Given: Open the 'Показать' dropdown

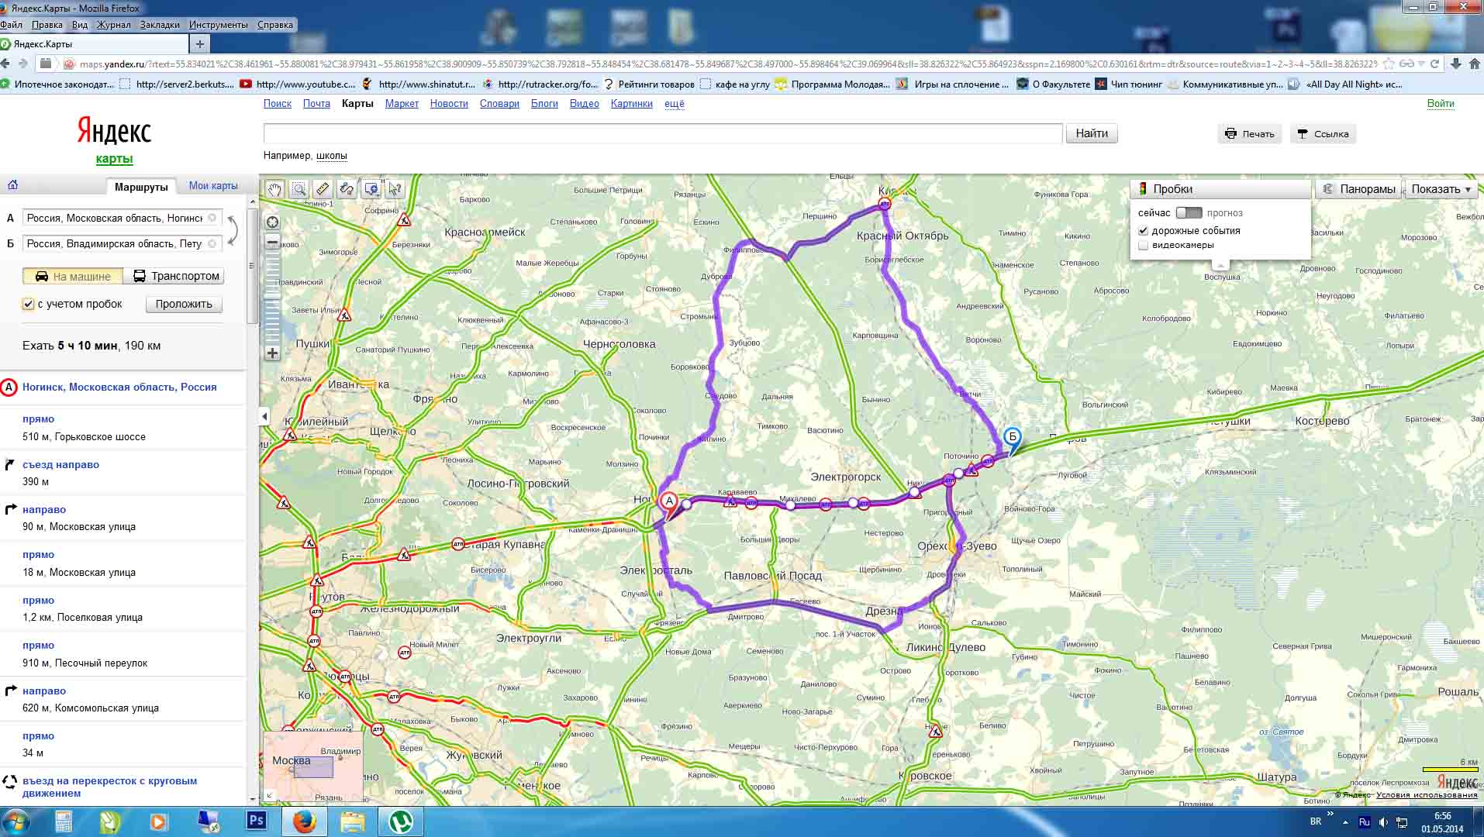Looking at the screenshot, I should (x=1440, y=189).
